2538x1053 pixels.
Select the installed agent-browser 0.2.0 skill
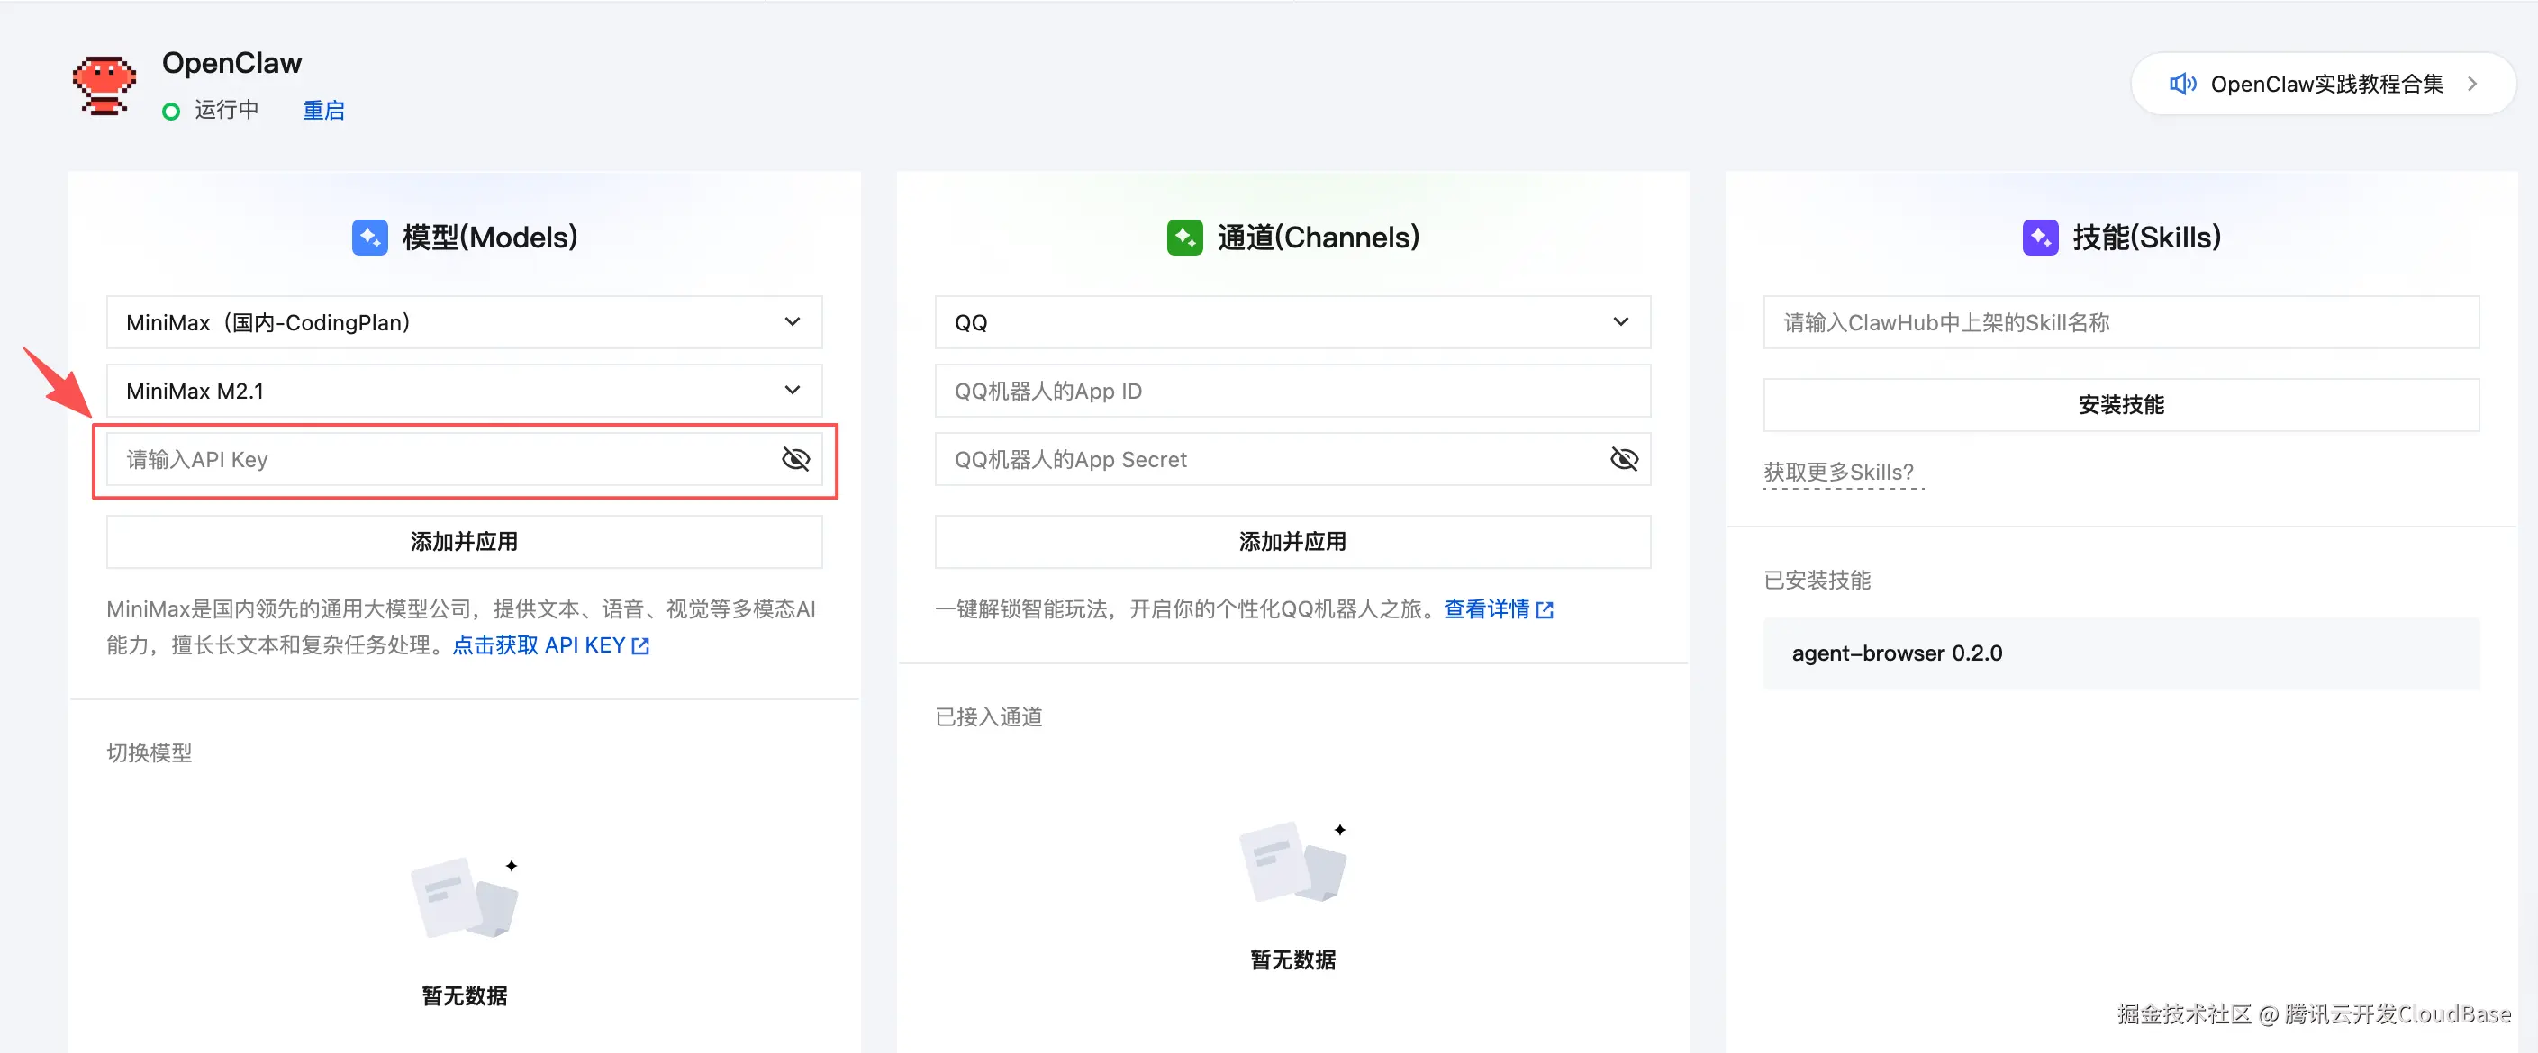click(x=2121, y=652)
